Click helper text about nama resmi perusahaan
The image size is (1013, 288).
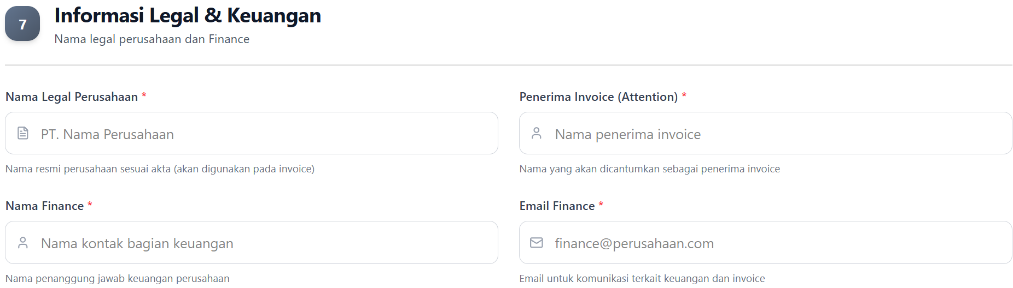(x=160, y=169)
